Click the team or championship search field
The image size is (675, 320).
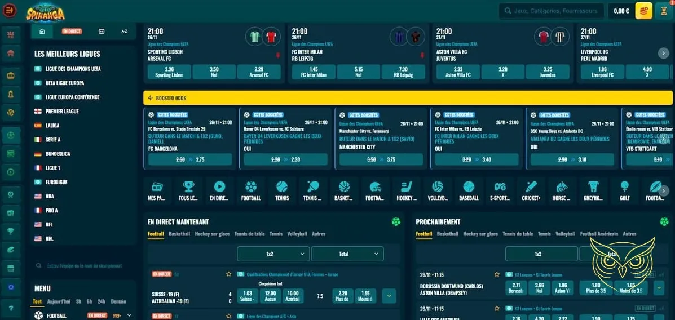pyautogui.click(x=83, y=266)
